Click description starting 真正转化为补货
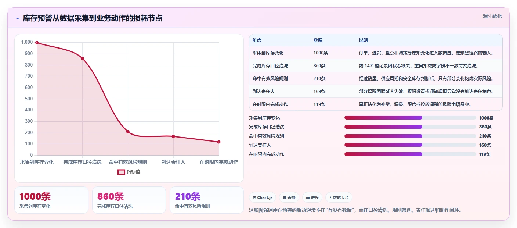Image resolution: width=517 pixels, height=228 pixels. (415, 104)
